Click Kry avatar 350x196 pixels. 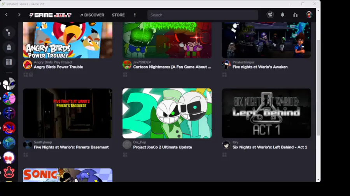[x=226, y=144]
